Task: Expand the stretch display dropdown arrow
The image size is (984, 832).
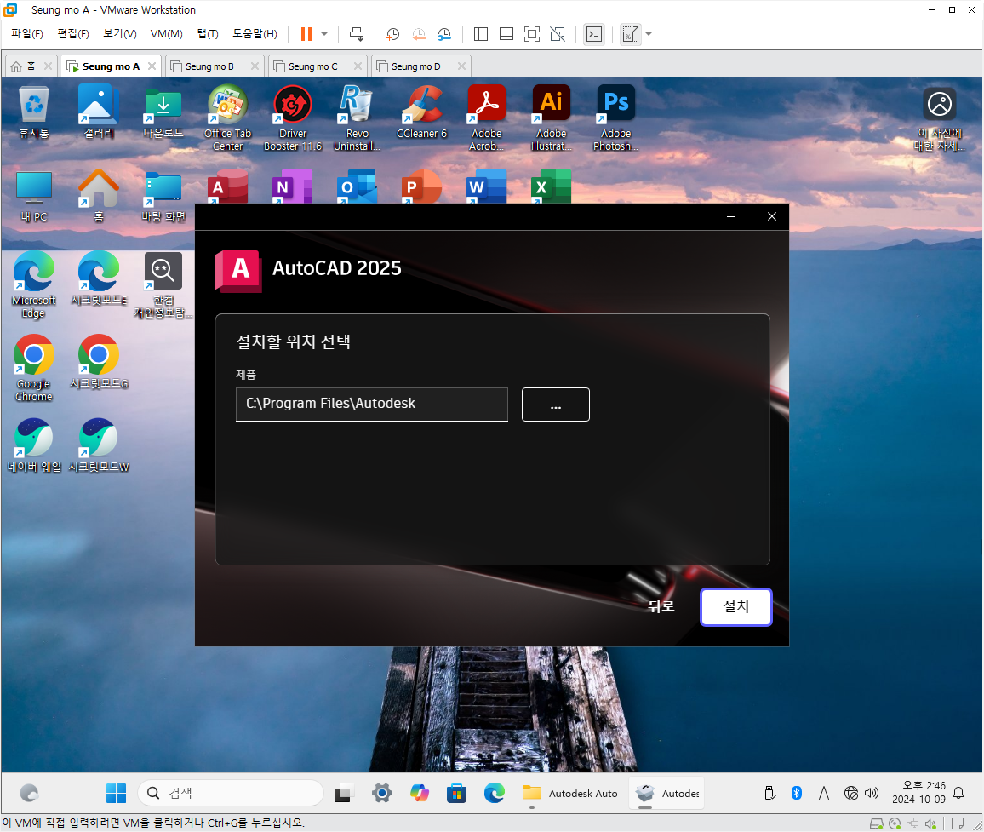Action: tap(649, 34)
